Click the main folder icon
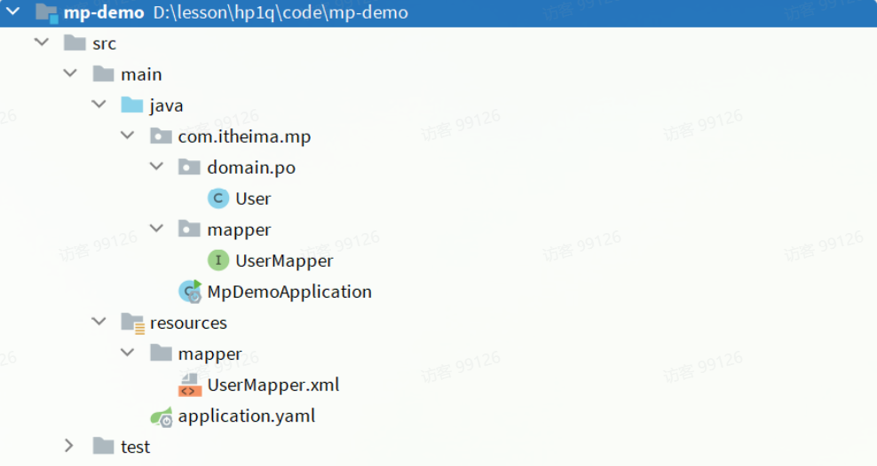The width and height of the screenshot is (877, 466). click(x=104, y=74)
